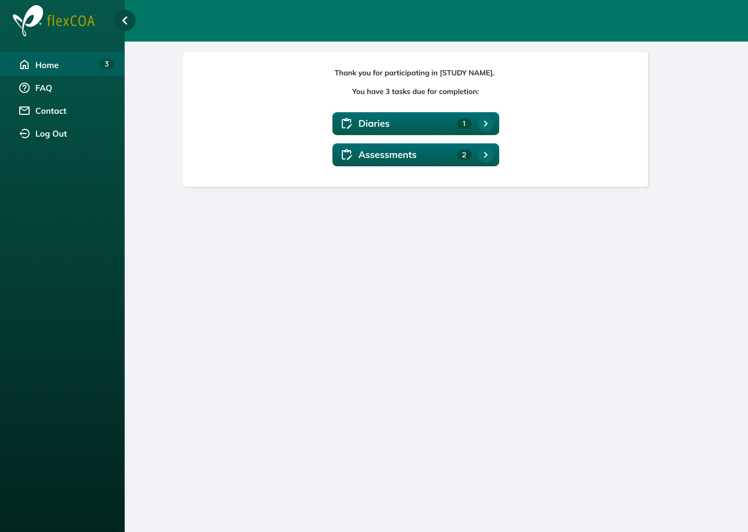The width and height of the screenshot is (748, 532).
Task: Click the Assessments clipboard icon
Action: pyautogui.click(x=346, y=155)
